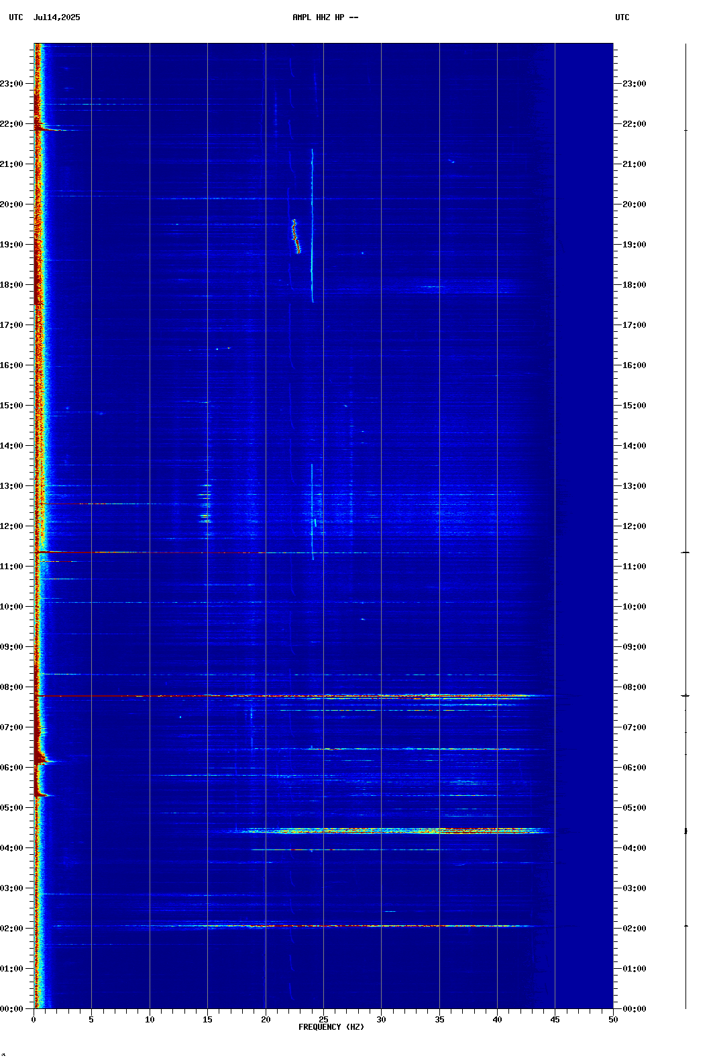The image size is (715, 1062).
Task: Click the 45 Hz frequency tick label
Action: (555, 1020)
